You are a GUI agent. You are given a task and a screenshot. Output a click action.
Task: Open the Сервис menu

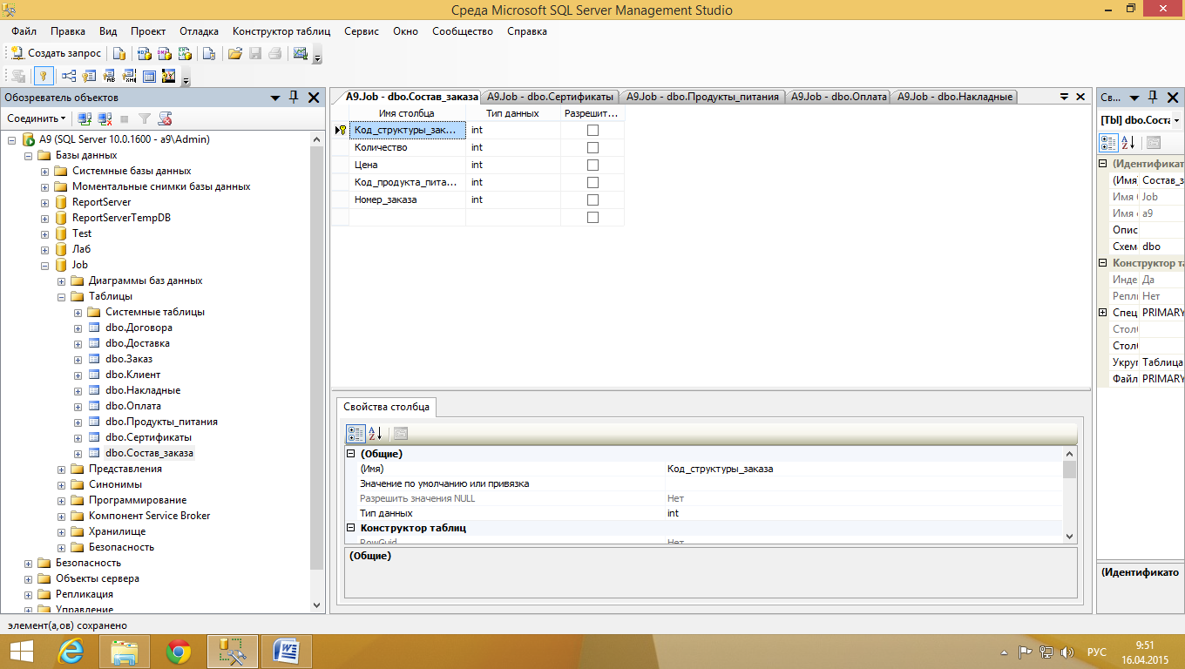(362, 31)
